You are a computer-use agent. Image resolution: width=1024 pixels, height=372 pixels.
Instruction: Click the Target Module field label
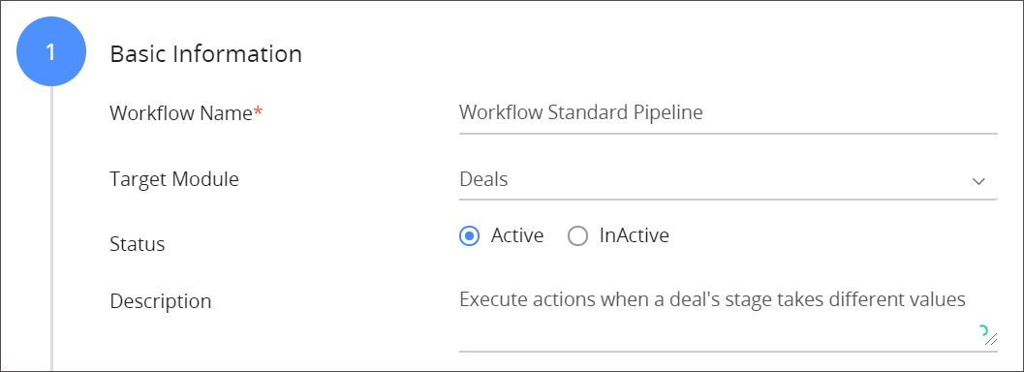(x=174, y=179)
